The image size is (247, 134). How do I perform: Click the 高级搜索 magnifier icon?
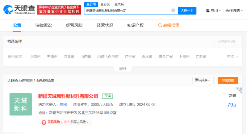click(x=160, y=25)
